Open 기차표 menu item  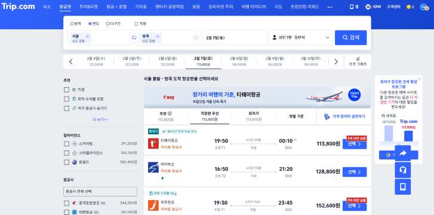point(141,7)
